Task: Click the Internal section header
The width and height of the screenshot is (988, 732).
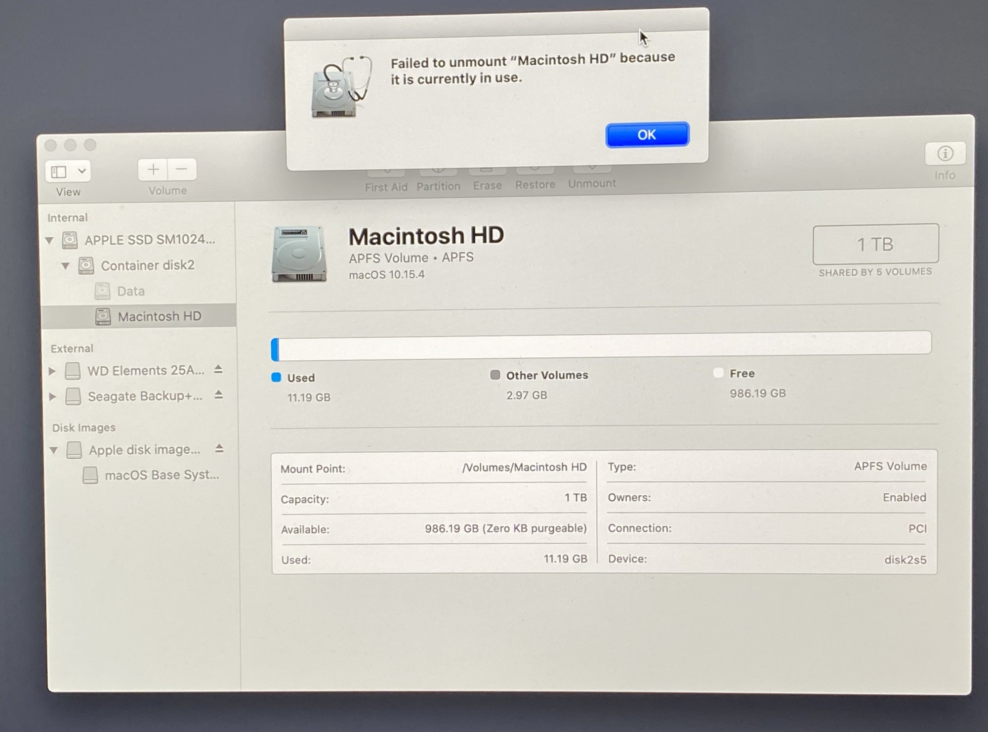Action: coord(67,218)
